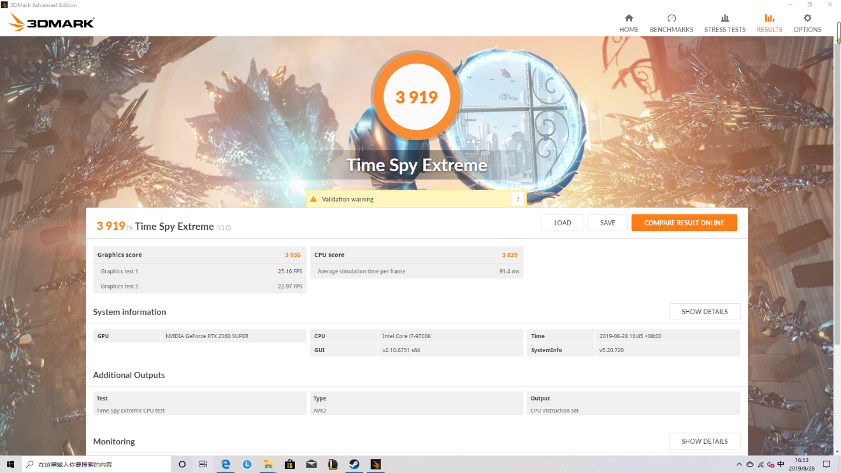841x473 pixels.
Task: Click the network tray icon
Action: 761,464
